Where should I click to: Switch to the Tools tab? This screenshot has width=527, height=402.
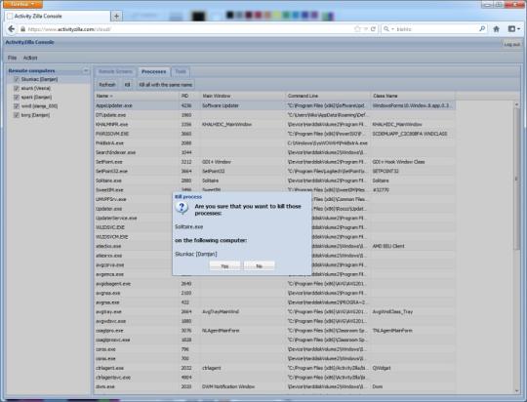coord(181,71)
